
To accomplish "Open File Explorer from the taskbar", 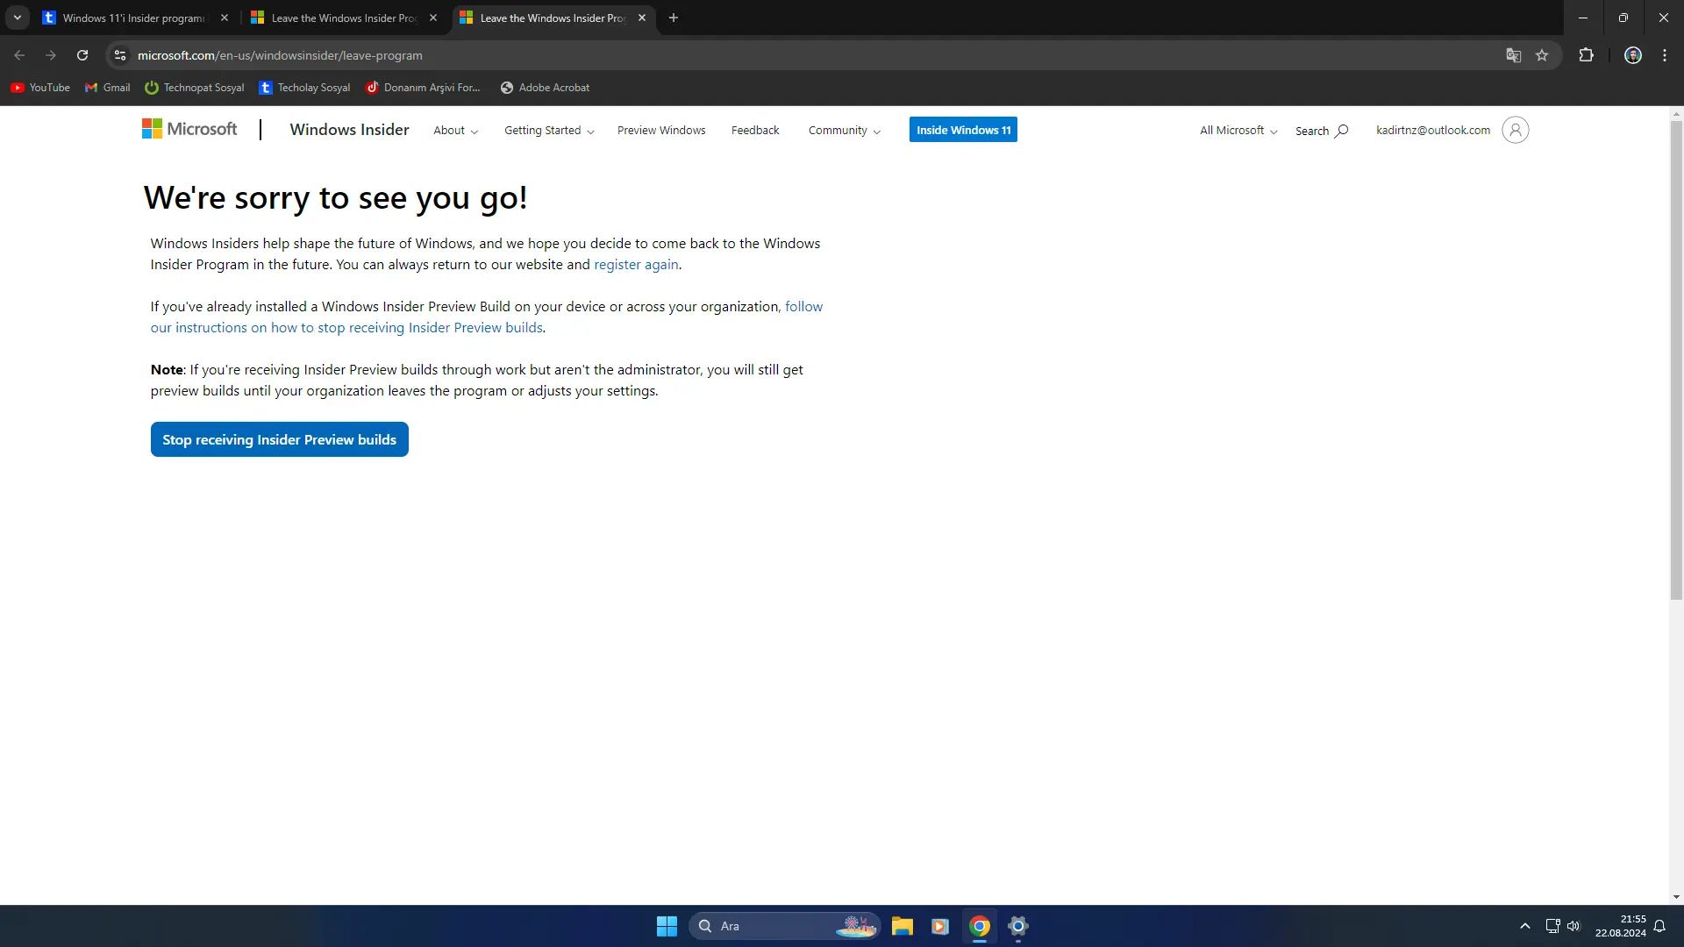I will coord(902,926).
